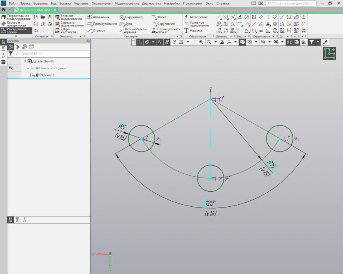Select the Фаска chamfer tool
Screen dimensions: 343x274
tap(159, 17)
